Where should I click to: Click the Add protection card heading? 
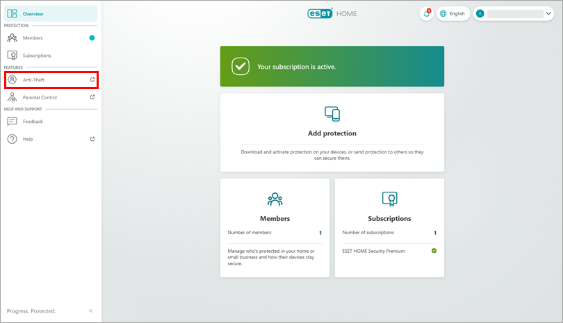pyautogui.click(x=332, y=133)
